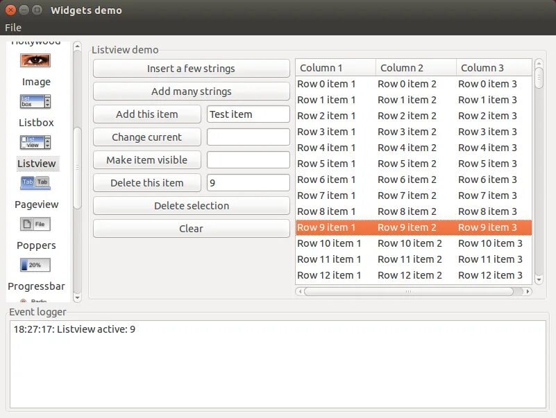556x418 pixels.
Task: Click the Pageview sidebar label
Action: click(x=37, y=204)
